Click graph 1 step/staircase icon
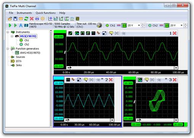Screen dimensions: 194x138 (70, 33)
